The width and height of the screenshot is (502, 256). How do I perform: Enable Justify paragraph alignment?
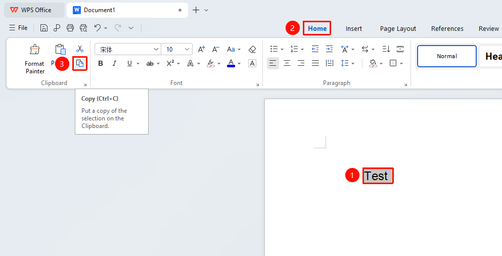(x=315, y=63)
